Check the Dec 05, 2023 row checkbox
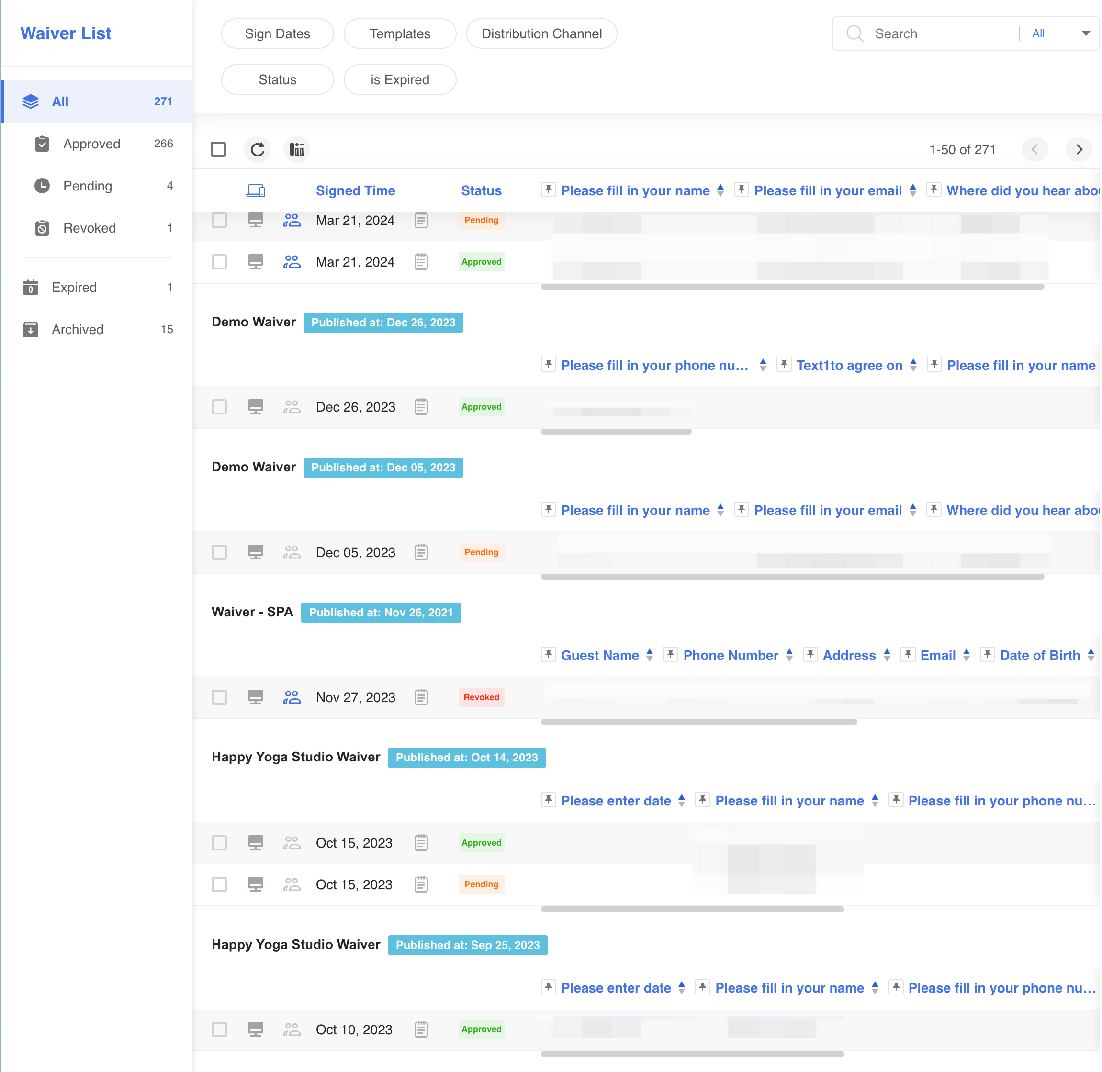Viewport: 1102px width, 1072px height. click(219, 552)
